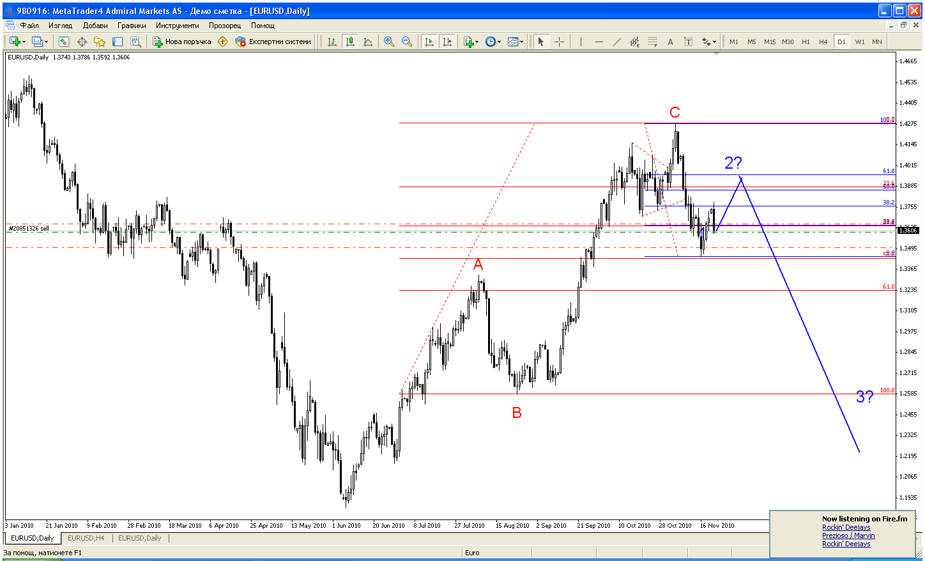The image size is (925, 561).
Task: Switch chart to candlesticks mode
Action: [x=350, y=42]
